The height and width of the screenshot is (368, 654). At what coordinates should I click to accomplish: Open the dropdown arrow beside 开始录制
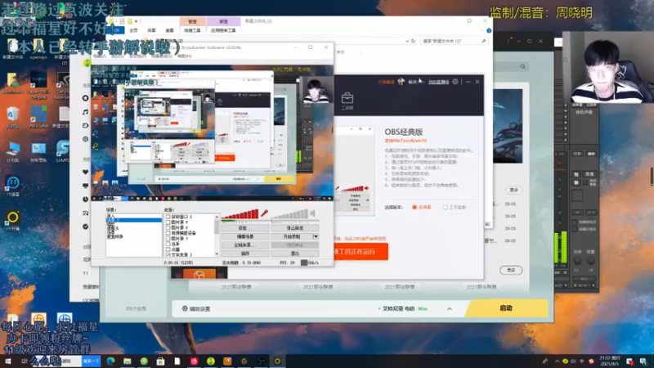316,236
